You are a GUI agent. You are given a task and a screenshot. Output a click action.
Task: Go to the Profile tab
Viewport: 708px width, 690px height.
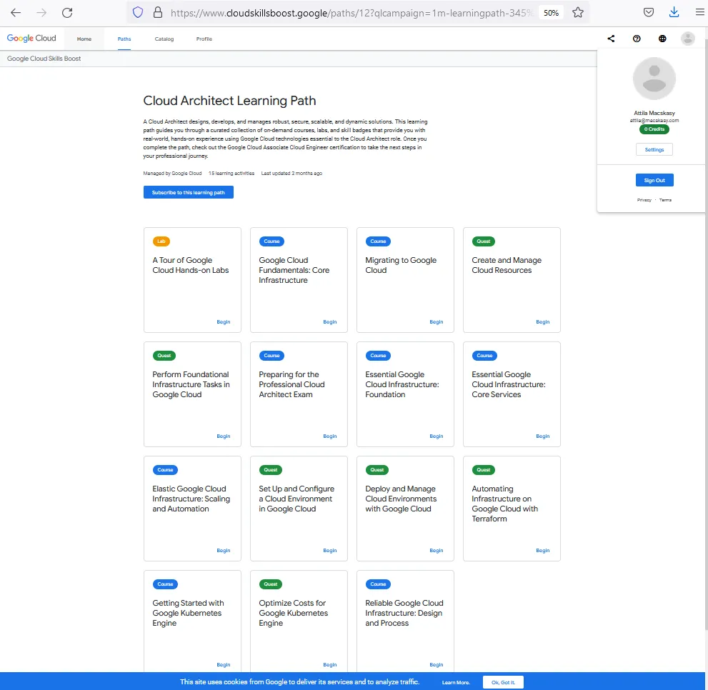pyautogui.click(x=204, y=39)
